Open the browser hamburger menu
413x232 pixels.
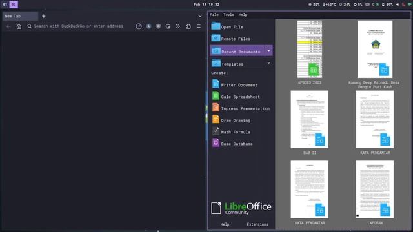pos(199,26)
